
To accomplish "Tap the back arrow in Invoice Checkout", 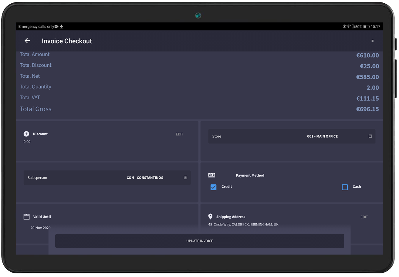I will (x=27, y=41).
